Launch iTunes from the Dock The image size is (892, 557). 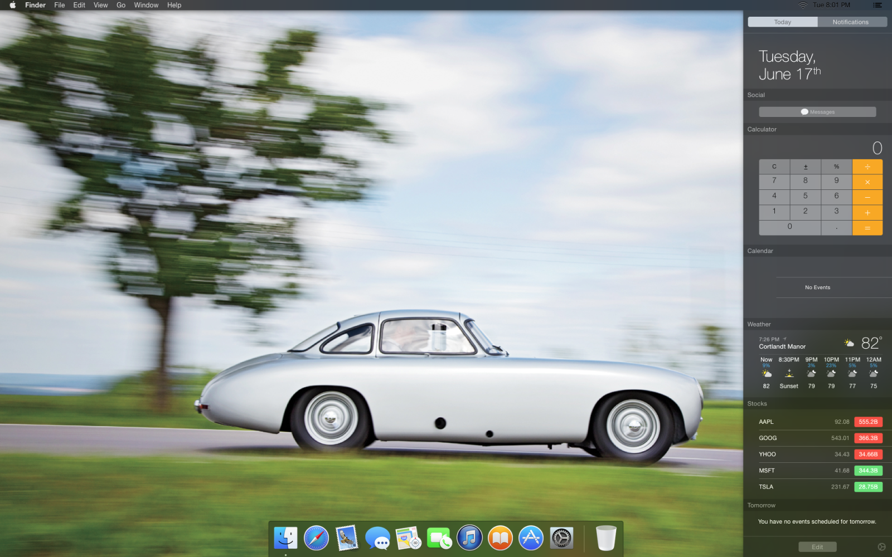(469, 538)
